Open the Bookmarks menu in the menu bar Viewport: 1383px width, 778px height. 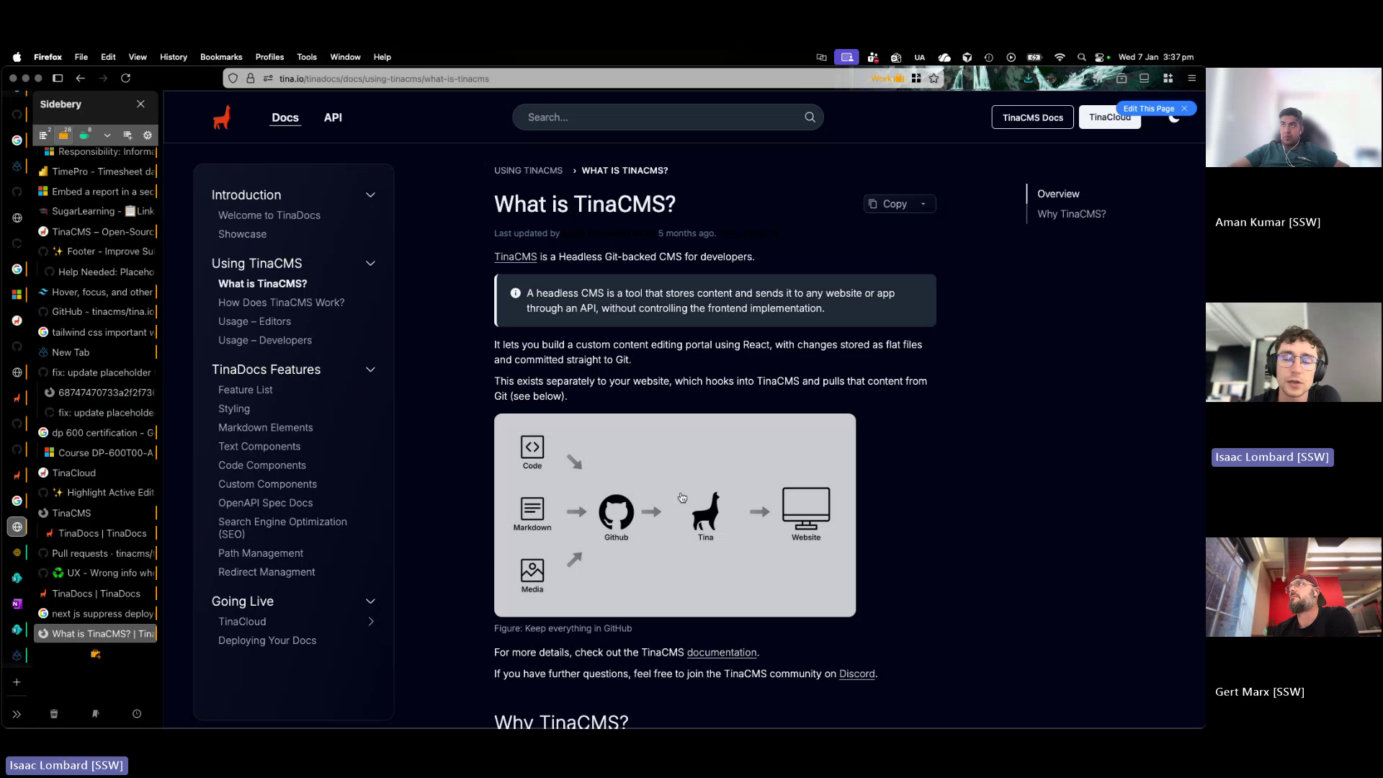pos(220,57)
